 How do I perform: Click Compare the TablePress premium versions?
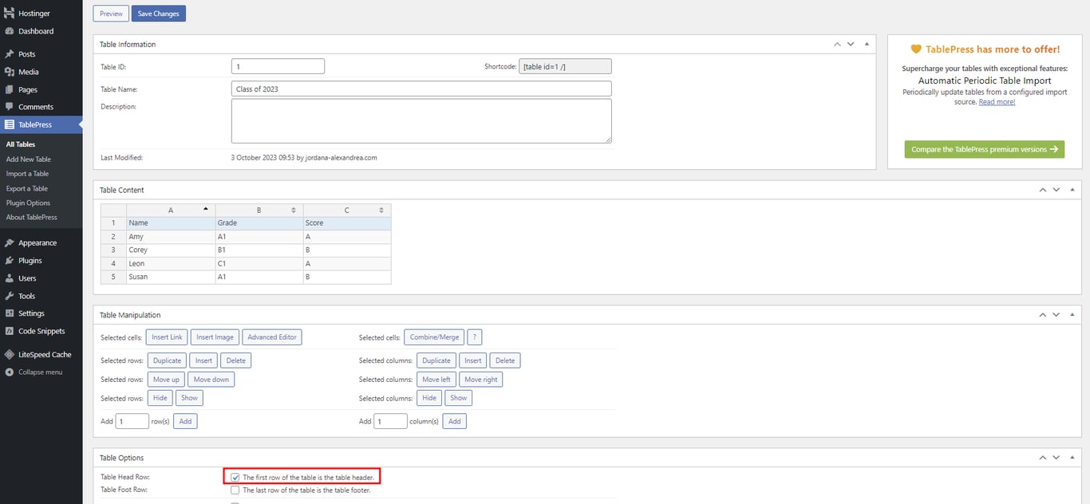coord(985,149)
